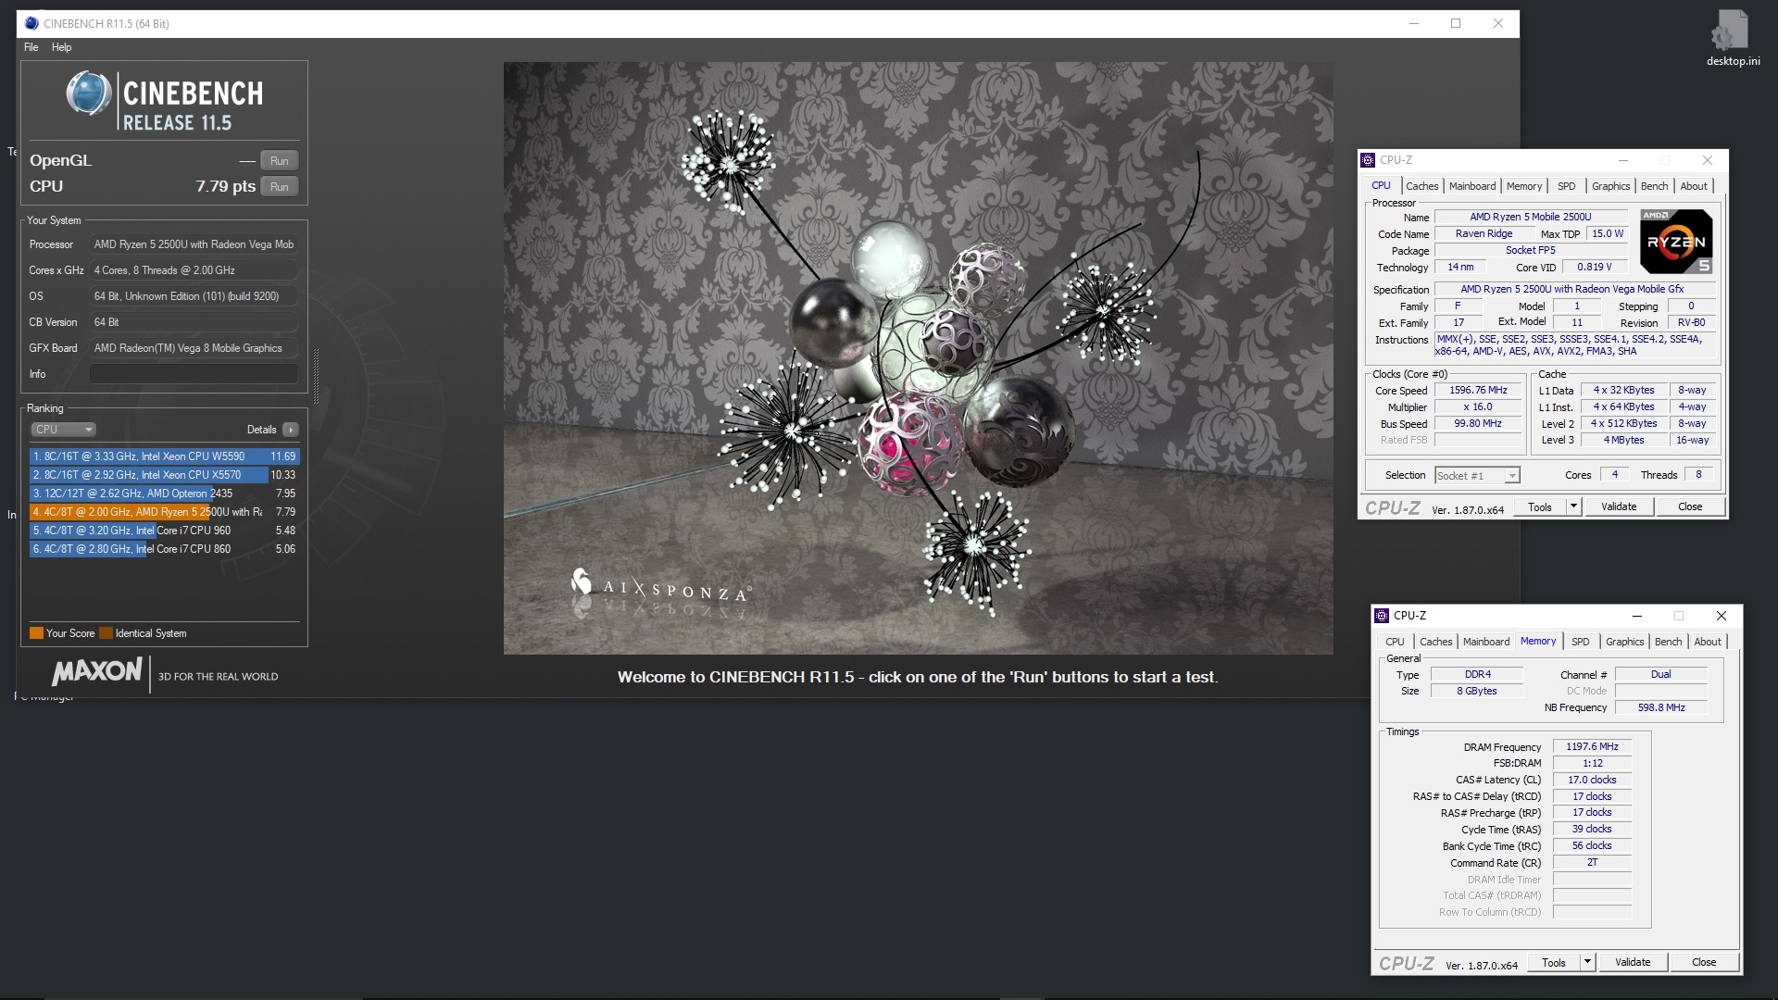Switch to CPU tab in lower CPU-Z
Image resolution: width=1778 pixels, height=1000 pixels.
[1395, 642]
